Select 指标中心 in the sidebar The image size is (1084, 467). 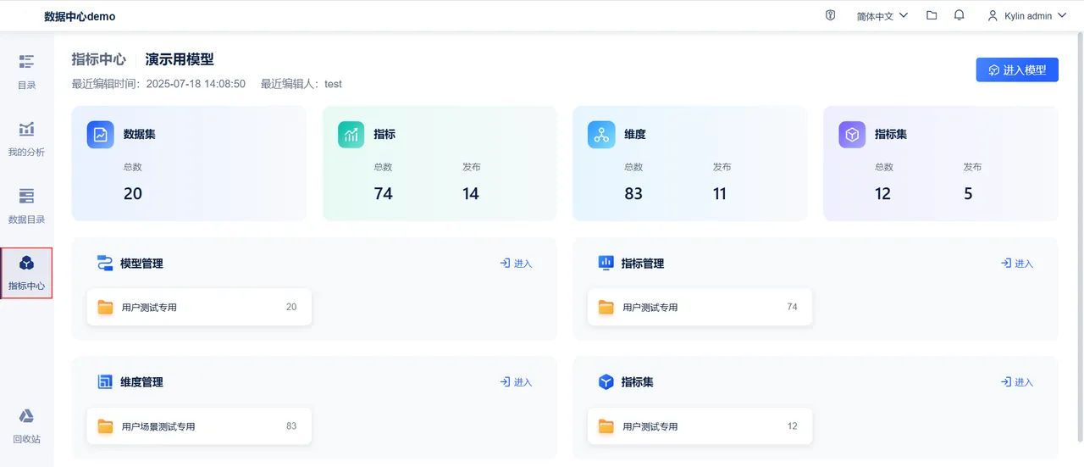[26, 273]
